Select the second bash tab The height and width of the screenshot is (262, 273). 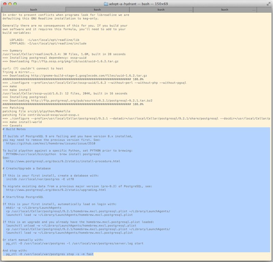click(97, 10)
